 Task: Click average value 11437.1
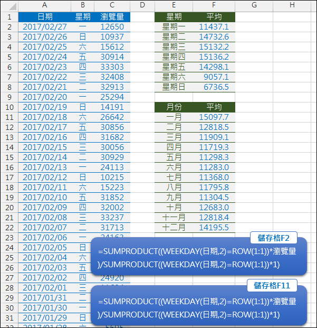pyautogui.click(x=214, y=27)
